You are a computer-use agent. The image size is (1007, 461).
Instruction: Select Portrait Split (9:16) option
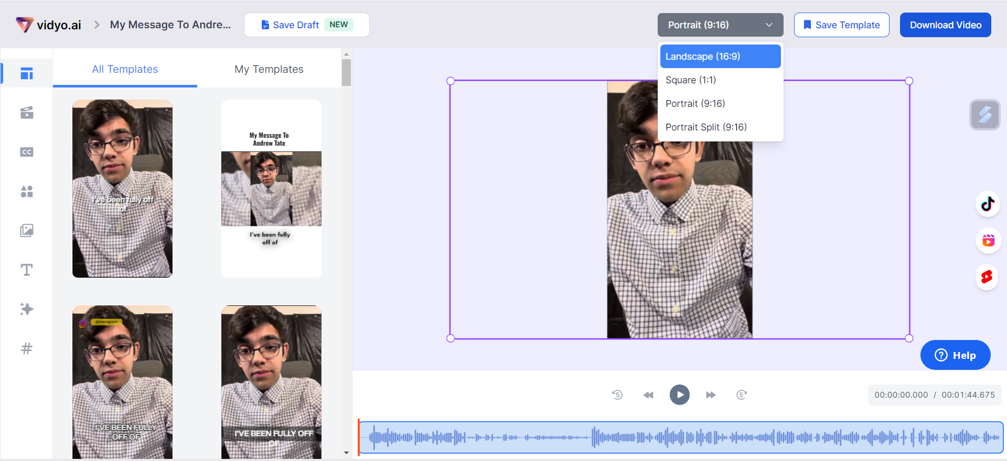721,127
